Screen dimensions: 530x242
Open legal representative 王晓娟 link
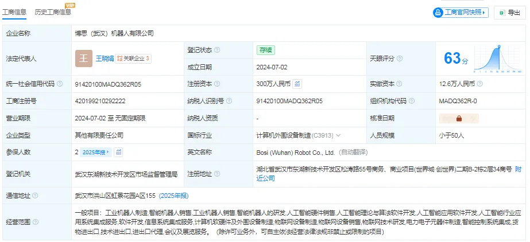pos(105,58)
